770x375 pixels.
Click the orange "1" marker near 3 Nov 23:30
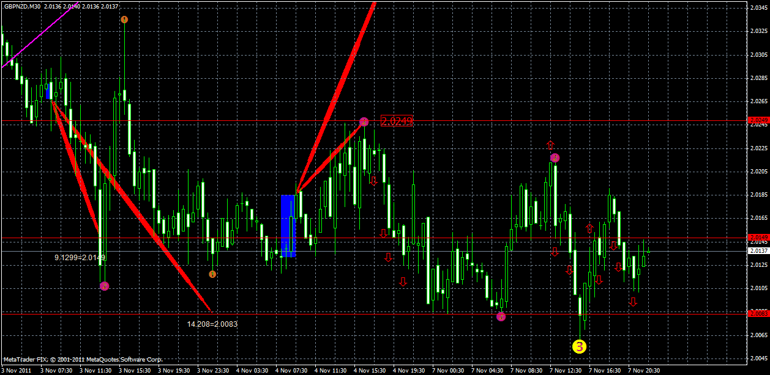coord(212,274)
